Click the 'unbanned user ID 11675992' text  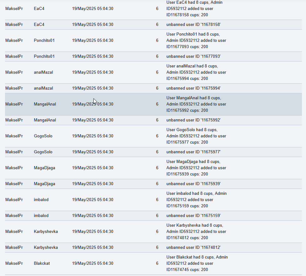tap(193, 120)
